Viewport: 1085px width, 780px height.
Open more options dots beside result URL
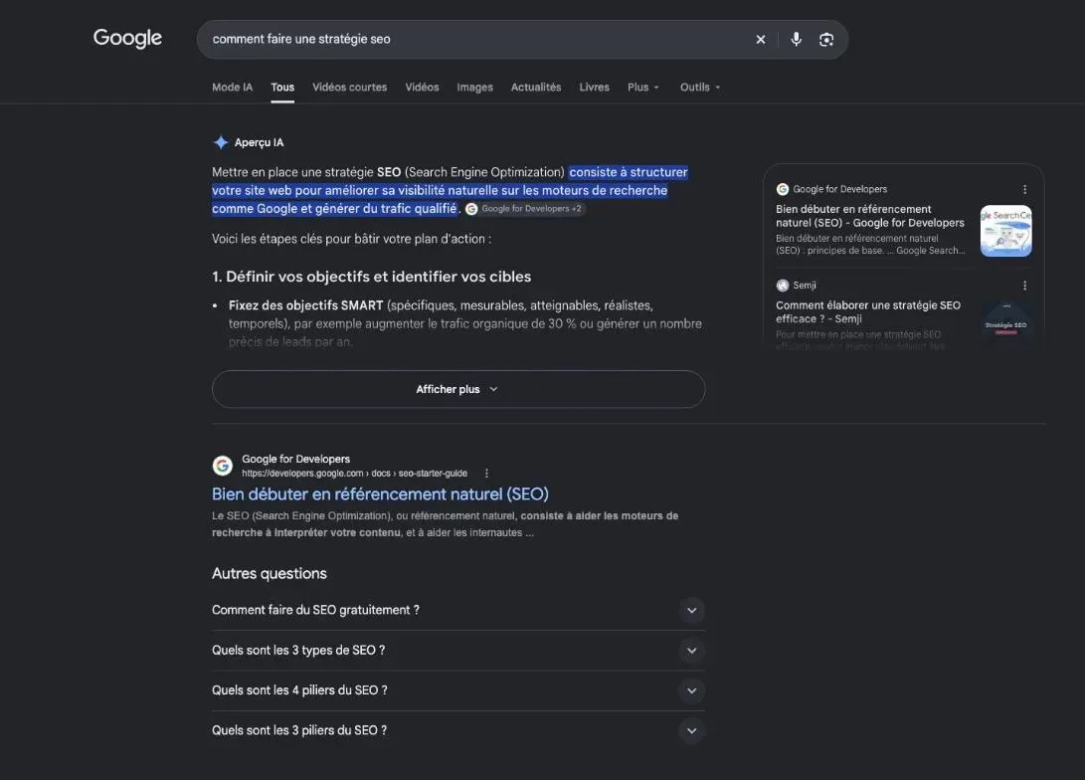pos(486,474)
